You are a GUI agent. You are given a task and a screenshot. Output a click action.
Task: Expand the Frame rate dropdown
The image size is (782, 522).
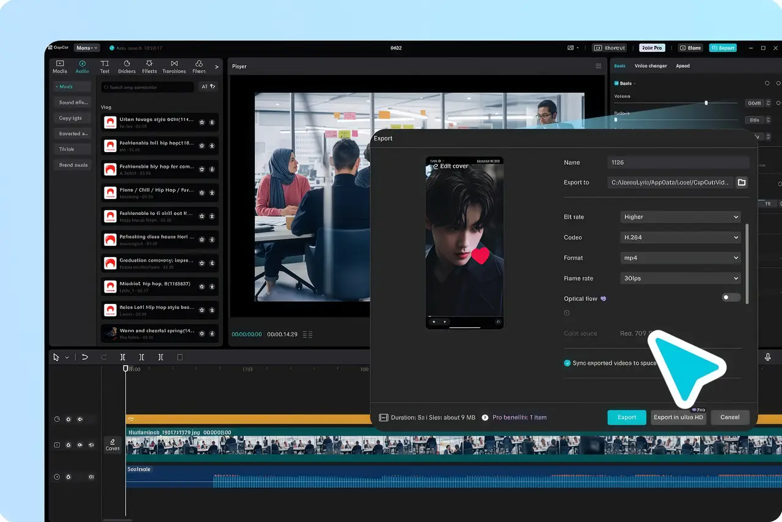coord(680,278)
